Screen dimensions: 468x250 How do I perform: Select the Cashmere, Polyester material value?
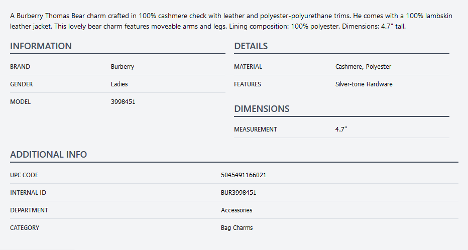coord(363,66)
